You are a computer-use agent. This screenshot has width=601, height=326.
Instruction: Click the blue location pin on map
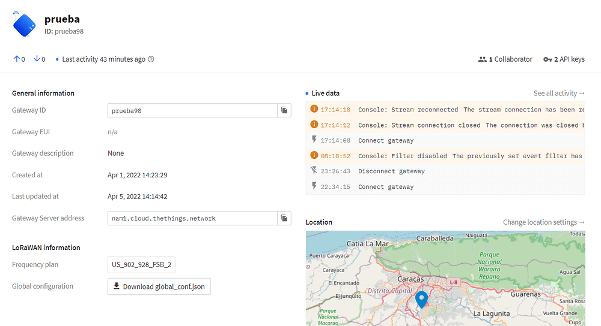422,299
